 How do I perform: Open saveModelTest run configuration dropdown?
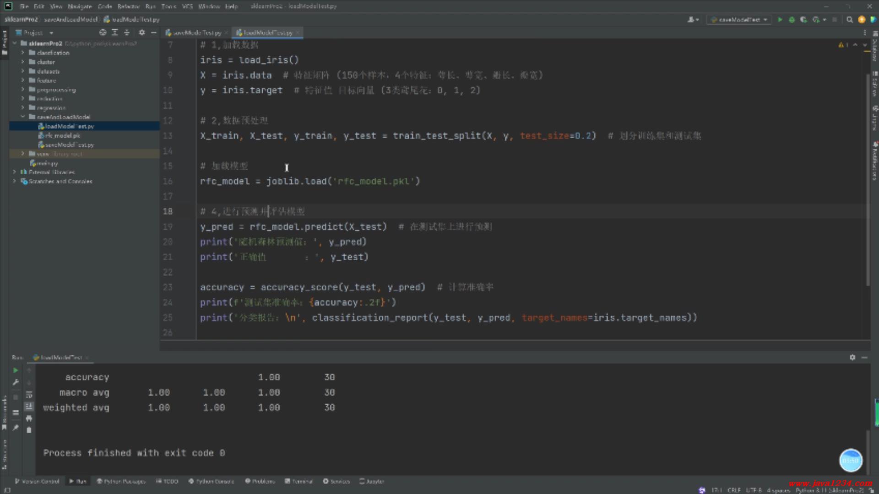pos(739,20)
